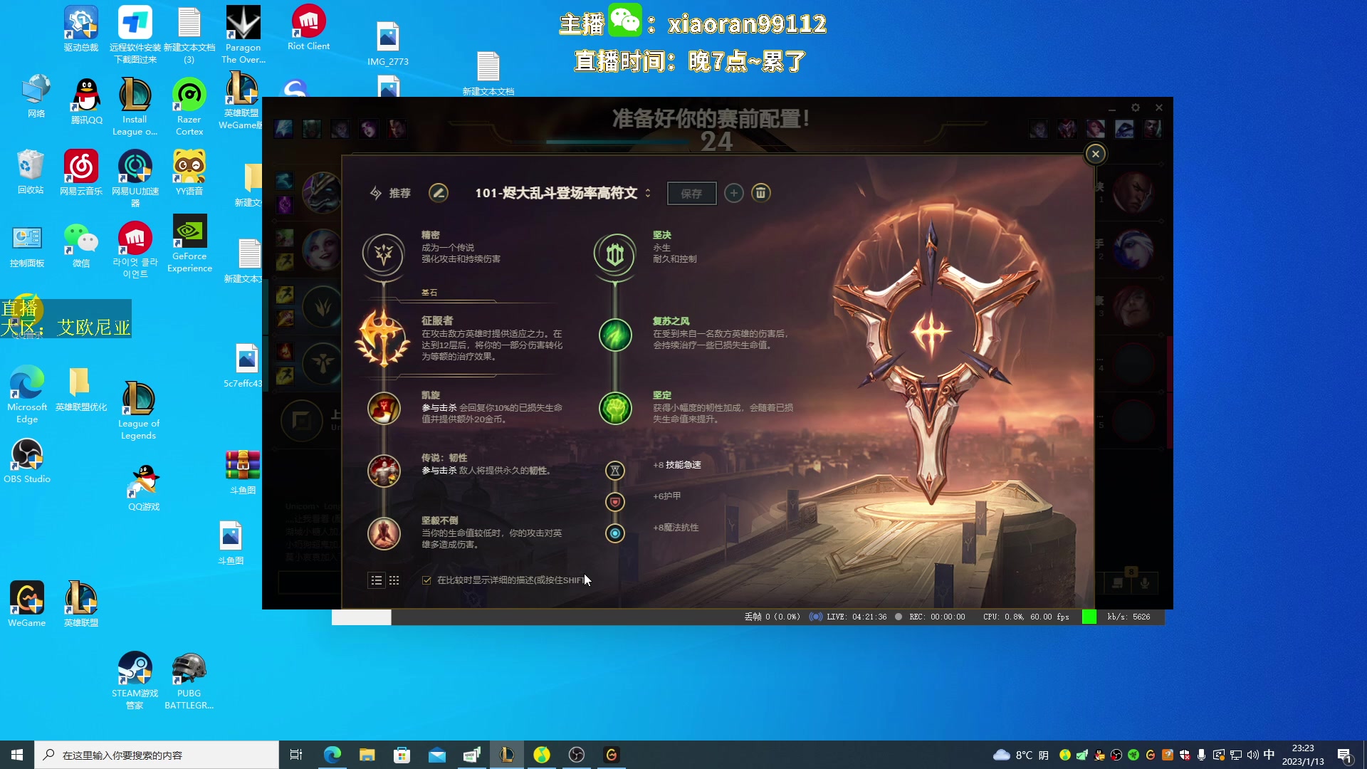
Task: Toggle detailed description checkbox
Action: click(426, 580)
